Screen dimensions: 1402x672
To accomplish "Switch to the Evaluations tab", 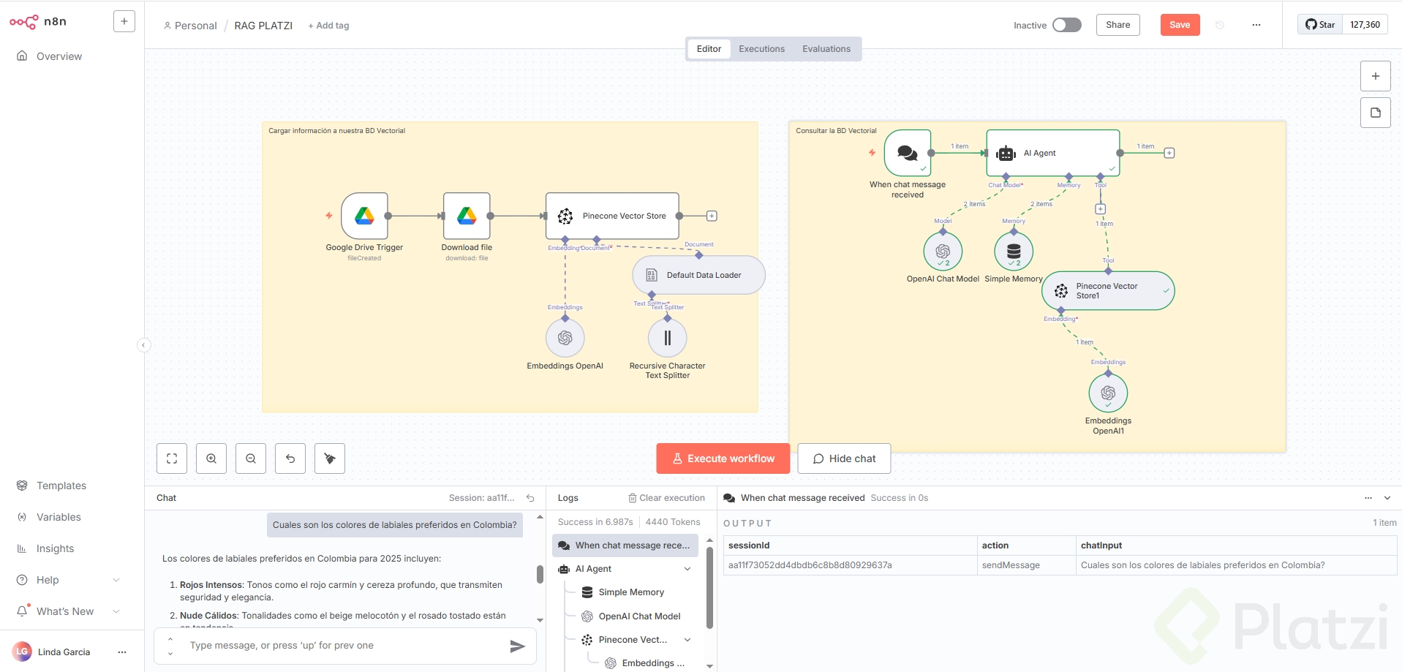I will pyautogui.click(x=826, y=49).
